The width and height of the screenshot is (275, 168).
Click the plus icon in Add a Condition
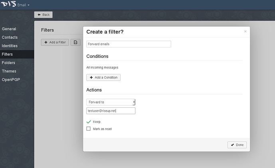coord(91,77)
